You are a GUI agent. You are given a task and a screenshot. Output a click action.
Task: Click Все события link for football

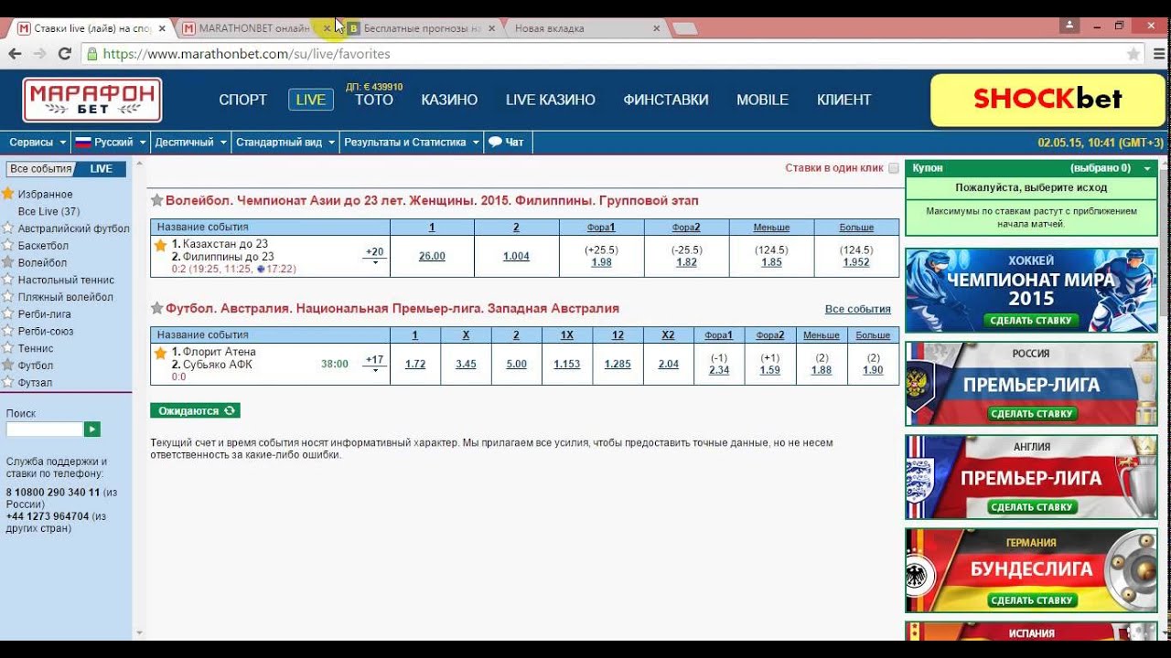pyautogui.click(x=857, y=309)
